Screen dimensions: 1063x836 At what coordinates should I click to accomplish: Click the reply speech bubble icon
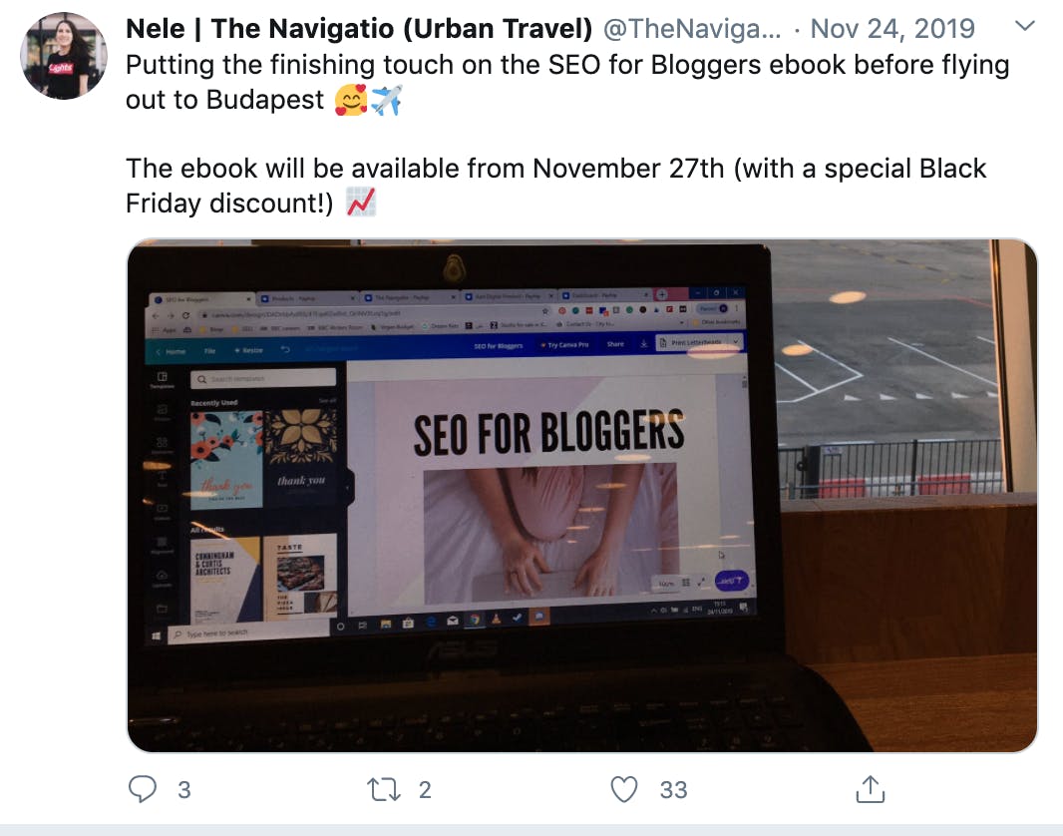(143, 789)
